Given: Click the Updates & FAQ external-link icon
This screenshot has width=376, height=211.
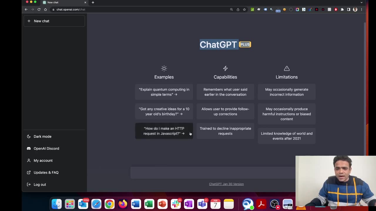Looking at the screenshot, I should [29, 173].
